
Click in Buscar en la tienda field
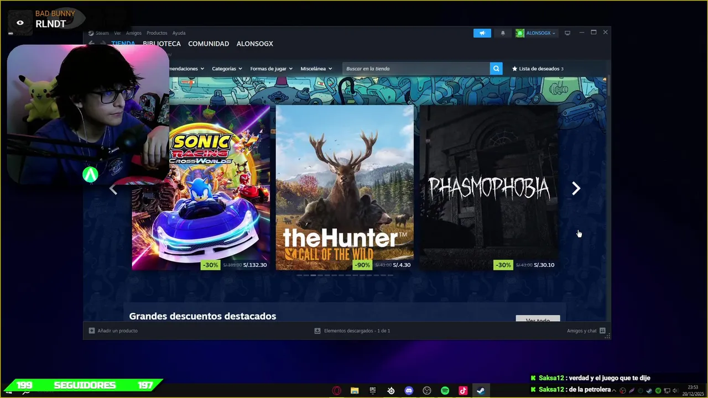coord(416,69)
